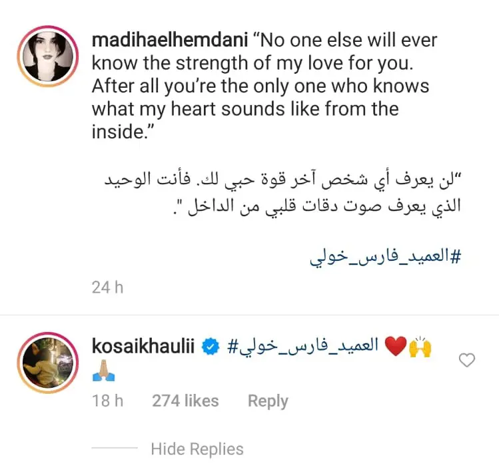The image size is (499, 463).
Task: Click the folded hands emoji in the comment
Action: (103, 371)
